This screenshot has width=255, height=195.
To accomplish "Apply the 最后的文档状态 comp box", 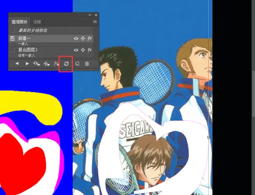I will coord(13,31).
